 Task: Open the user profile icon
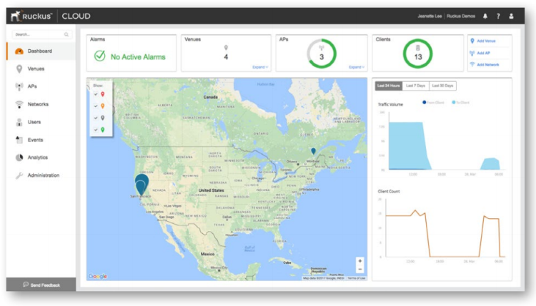click(511, 16)
